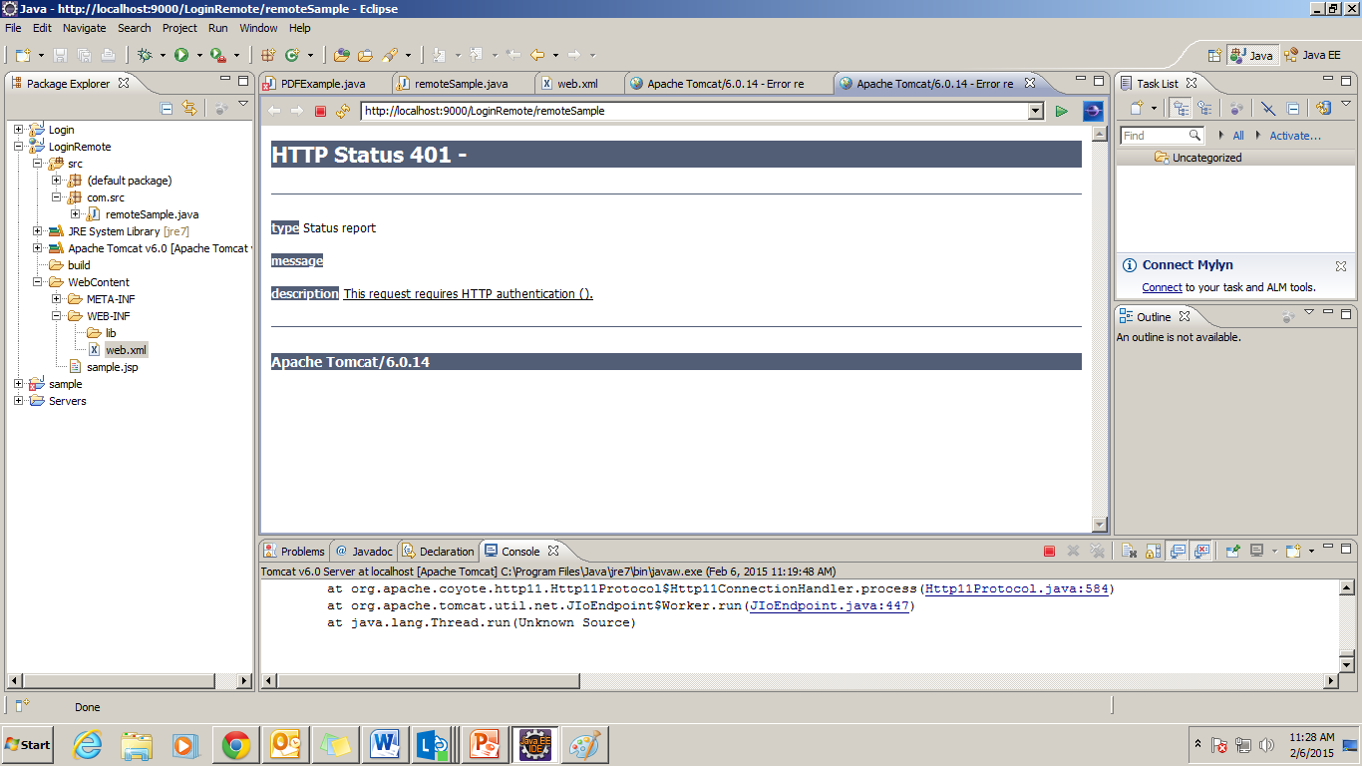
Task: Click the Console horizontal scrollbar thumb
Action: [428, 681]
